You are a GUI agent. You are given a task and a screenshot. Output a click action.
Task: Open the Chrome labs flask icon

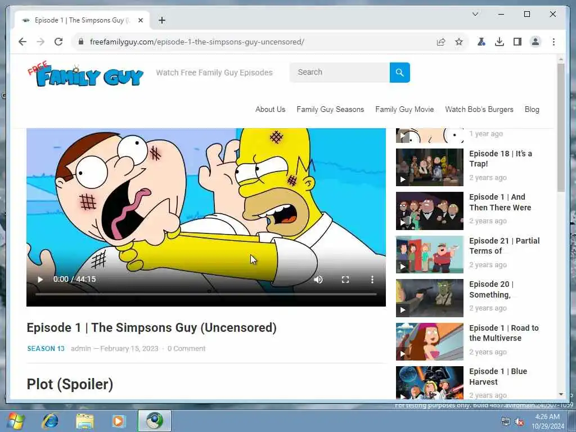pos(481,42)
